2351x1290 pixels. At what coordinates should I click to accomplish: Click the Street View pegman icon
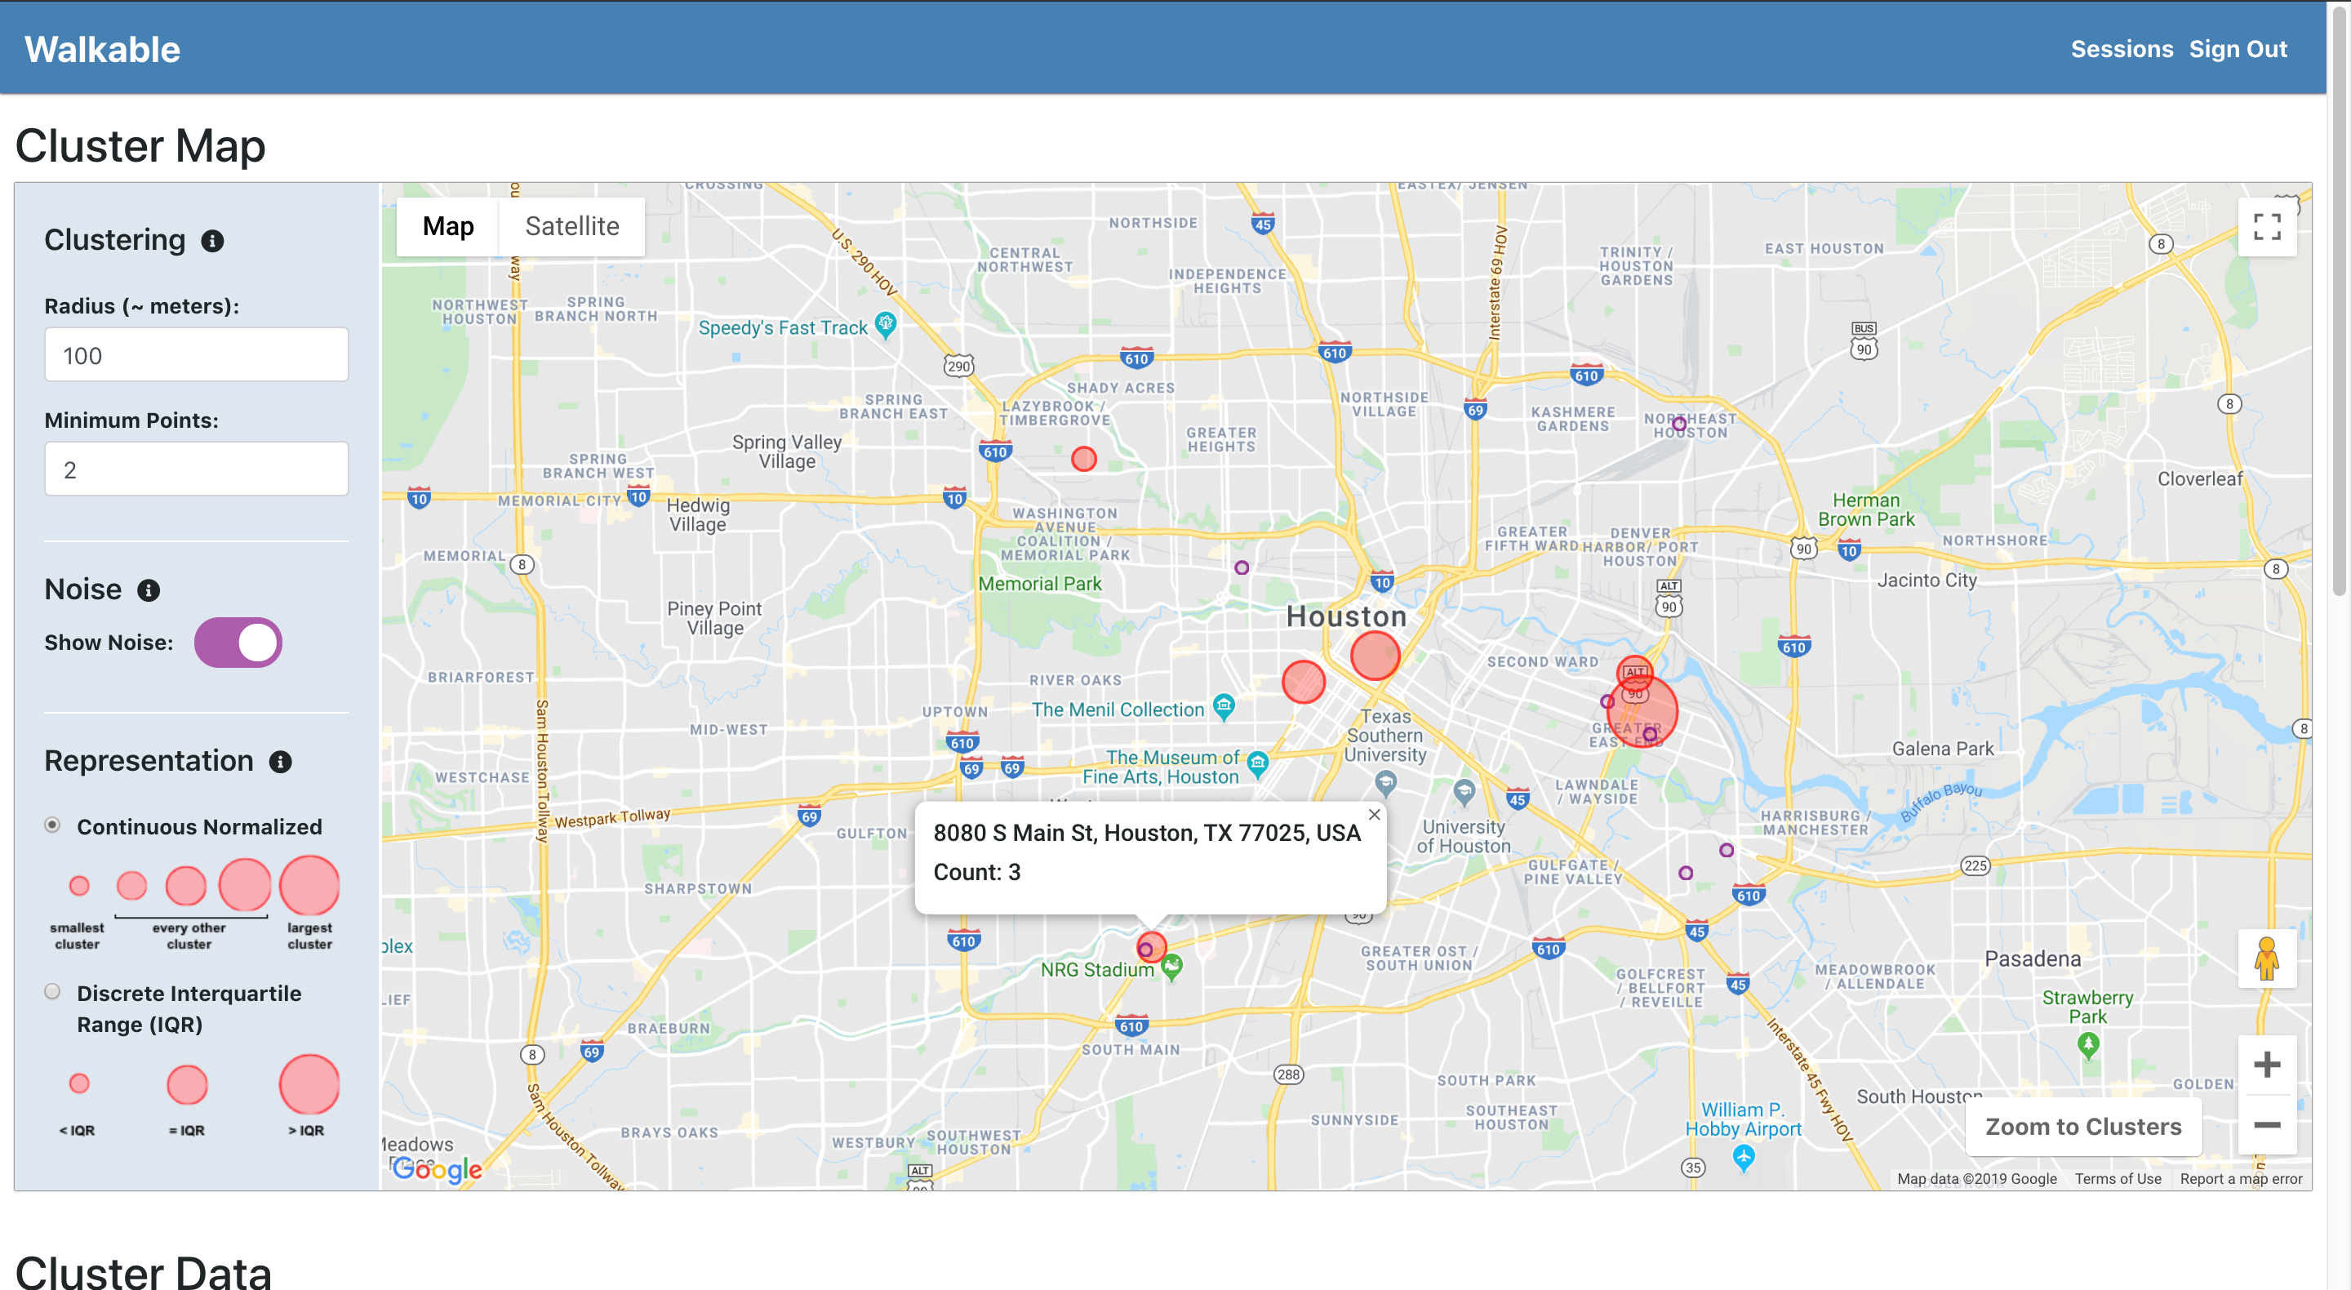[x=2266, y=959]
